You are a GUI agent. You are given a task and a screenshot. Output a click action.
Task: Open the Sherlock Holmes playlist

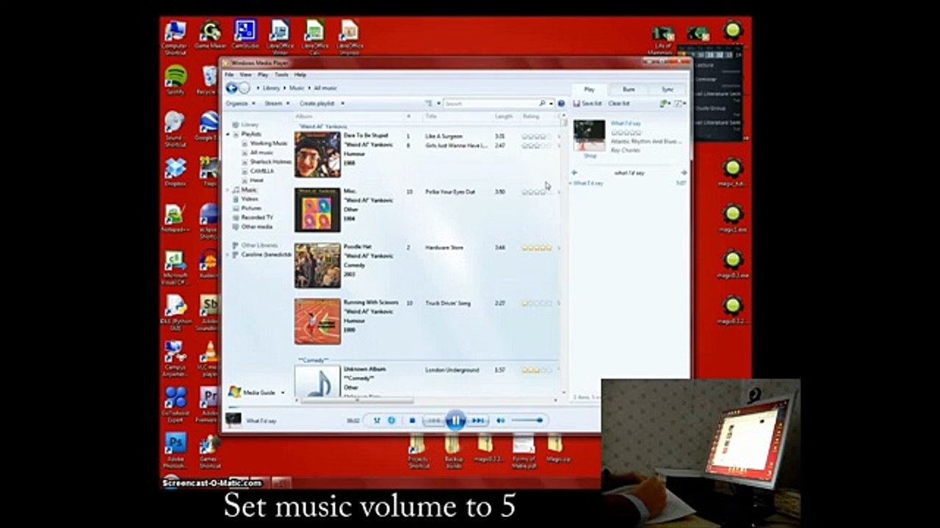coord(270,161)
